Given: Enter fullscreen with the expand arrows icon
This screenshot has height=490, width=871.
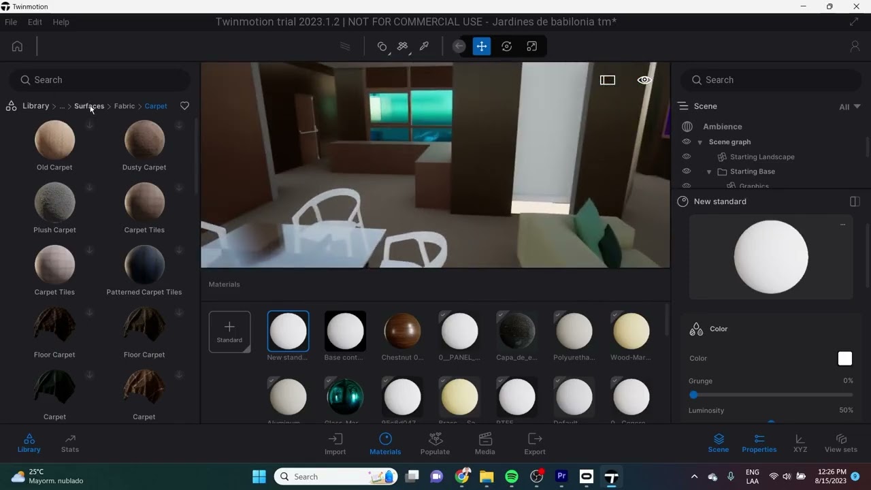Looking at the screenshot, I should [x=854, y=22].
